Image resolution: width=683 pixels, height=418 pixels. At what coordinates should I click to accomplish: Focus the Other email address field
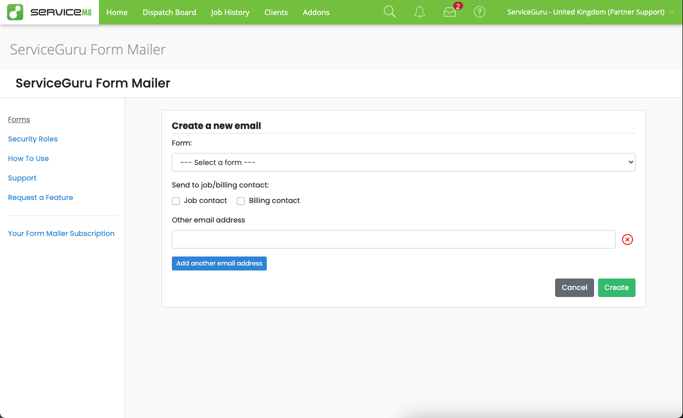394,239
